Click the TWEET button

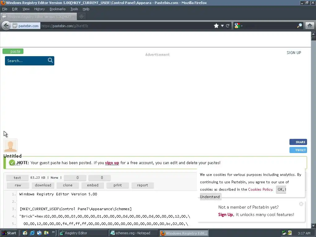tap(298, 150)
